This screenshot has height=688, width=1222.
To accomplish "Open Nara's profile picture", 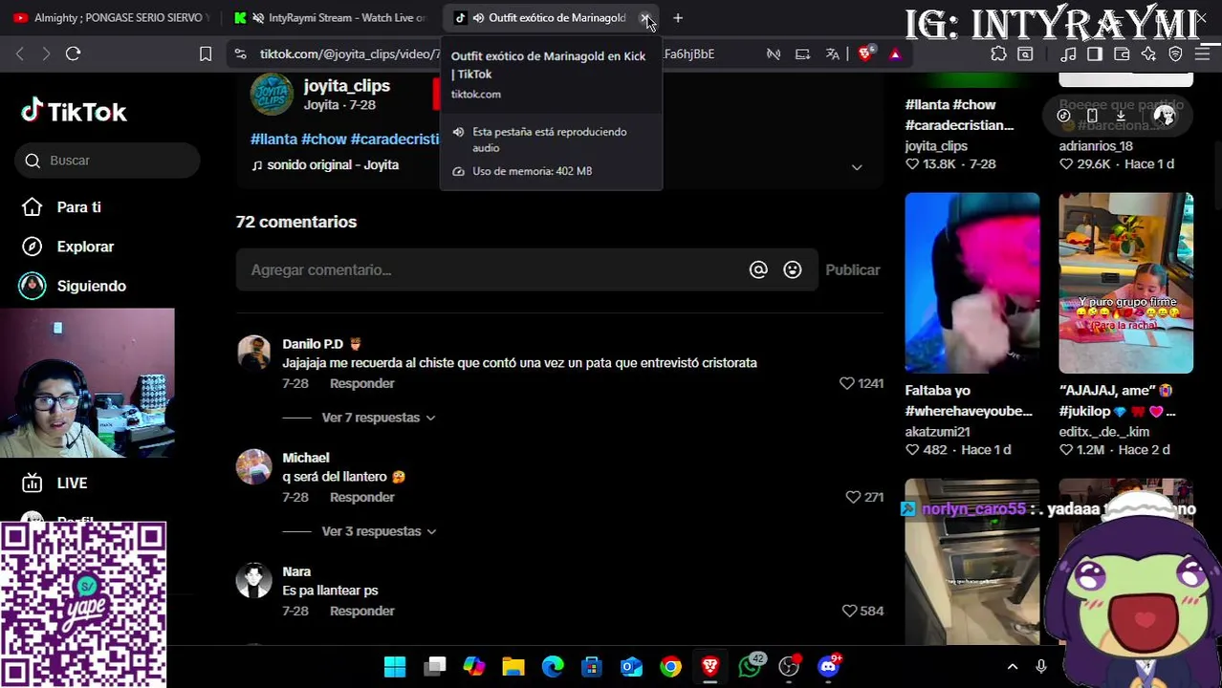I will click(254, 580).
